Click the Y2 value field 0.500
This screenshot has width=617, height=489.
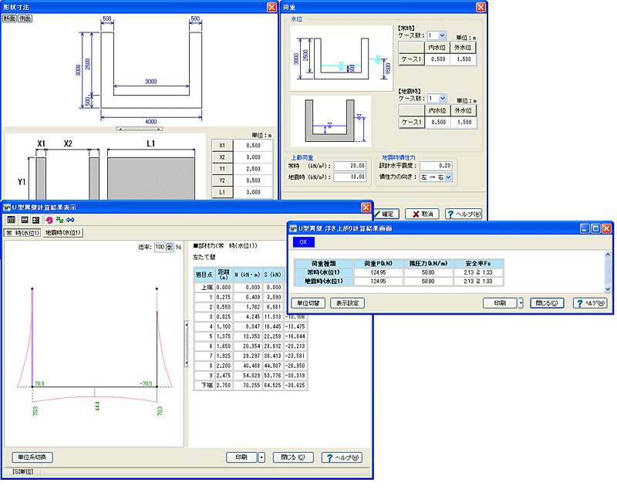[253, 180]
